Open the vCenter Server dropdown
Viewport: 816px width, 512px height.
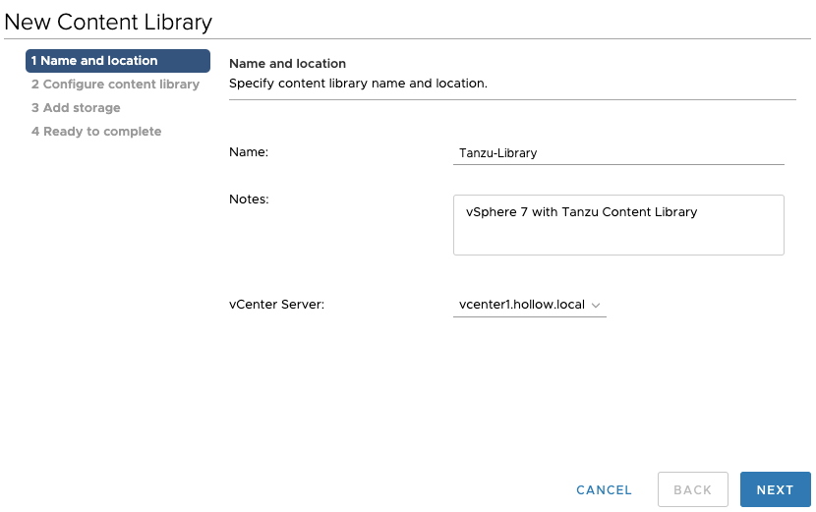[x=529, y=306]
